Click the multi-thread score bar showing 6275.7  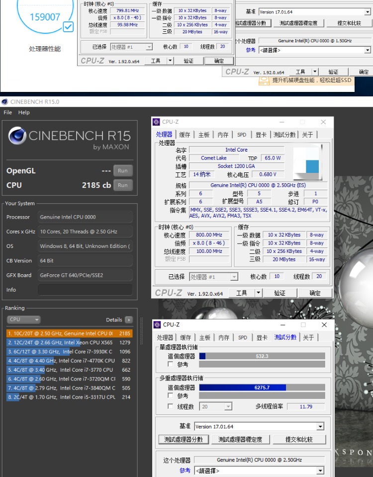pos(262,387)
